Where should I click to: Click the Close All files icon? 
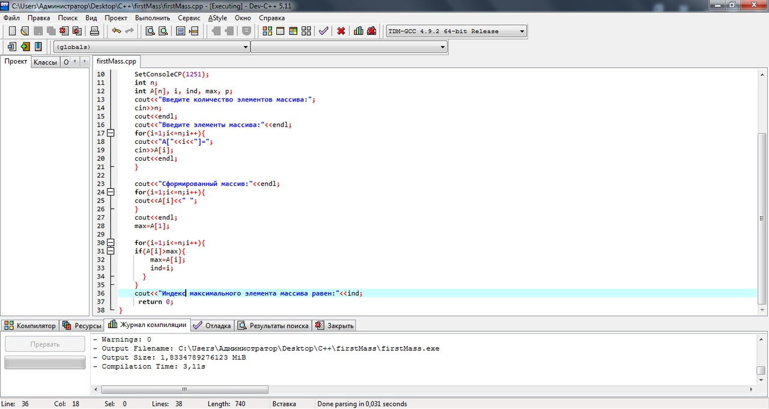77,31
